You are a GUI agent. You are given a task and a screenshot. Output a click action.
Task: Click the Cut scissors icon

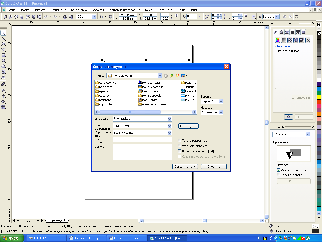(x=28, y=17)
